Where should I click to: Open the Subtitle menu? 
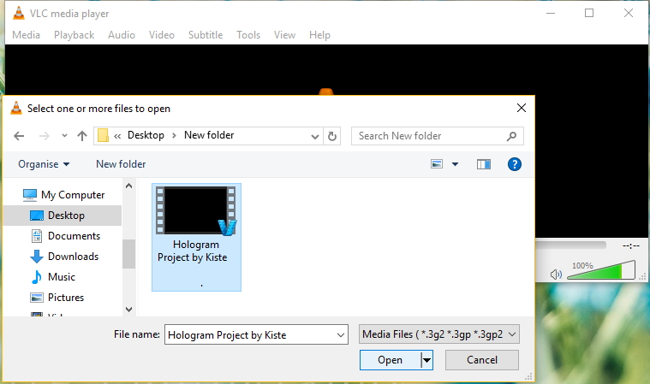click(206, 35)
